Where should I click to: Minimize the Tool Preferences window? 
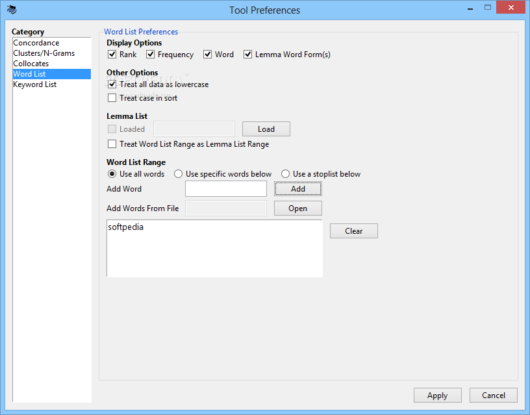point(470,8)
